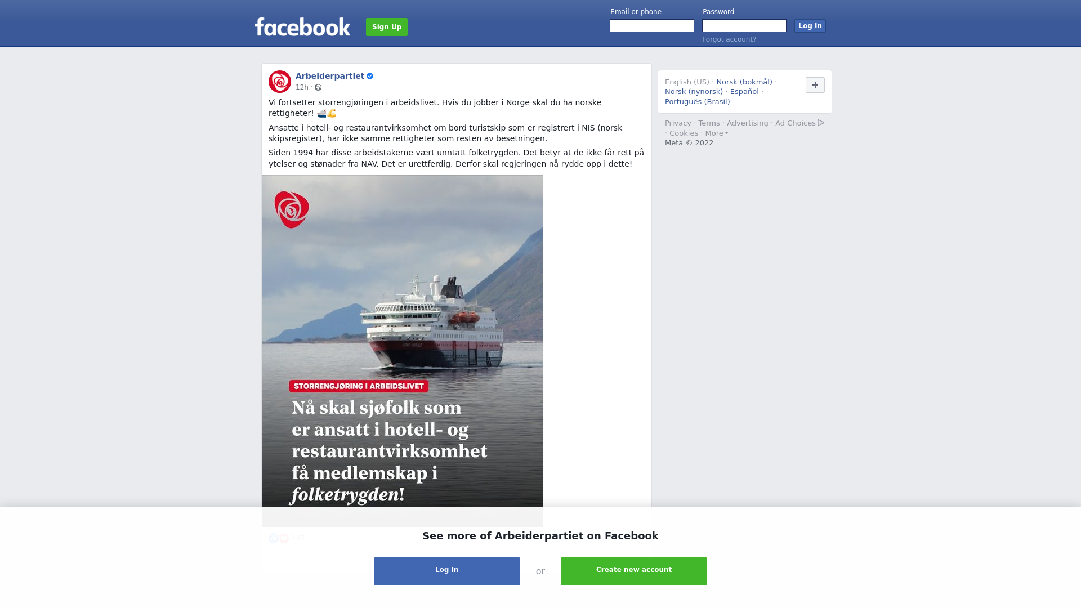This screenshot has height=608, width=1081.
Task: Click the green Sign Up button
Action: click(x=387, y=27)
